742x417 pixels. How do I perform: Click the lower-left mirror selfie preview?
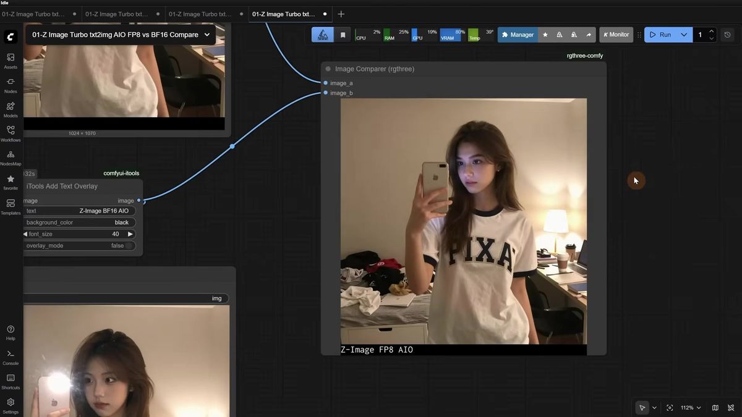tap(126, 361)
